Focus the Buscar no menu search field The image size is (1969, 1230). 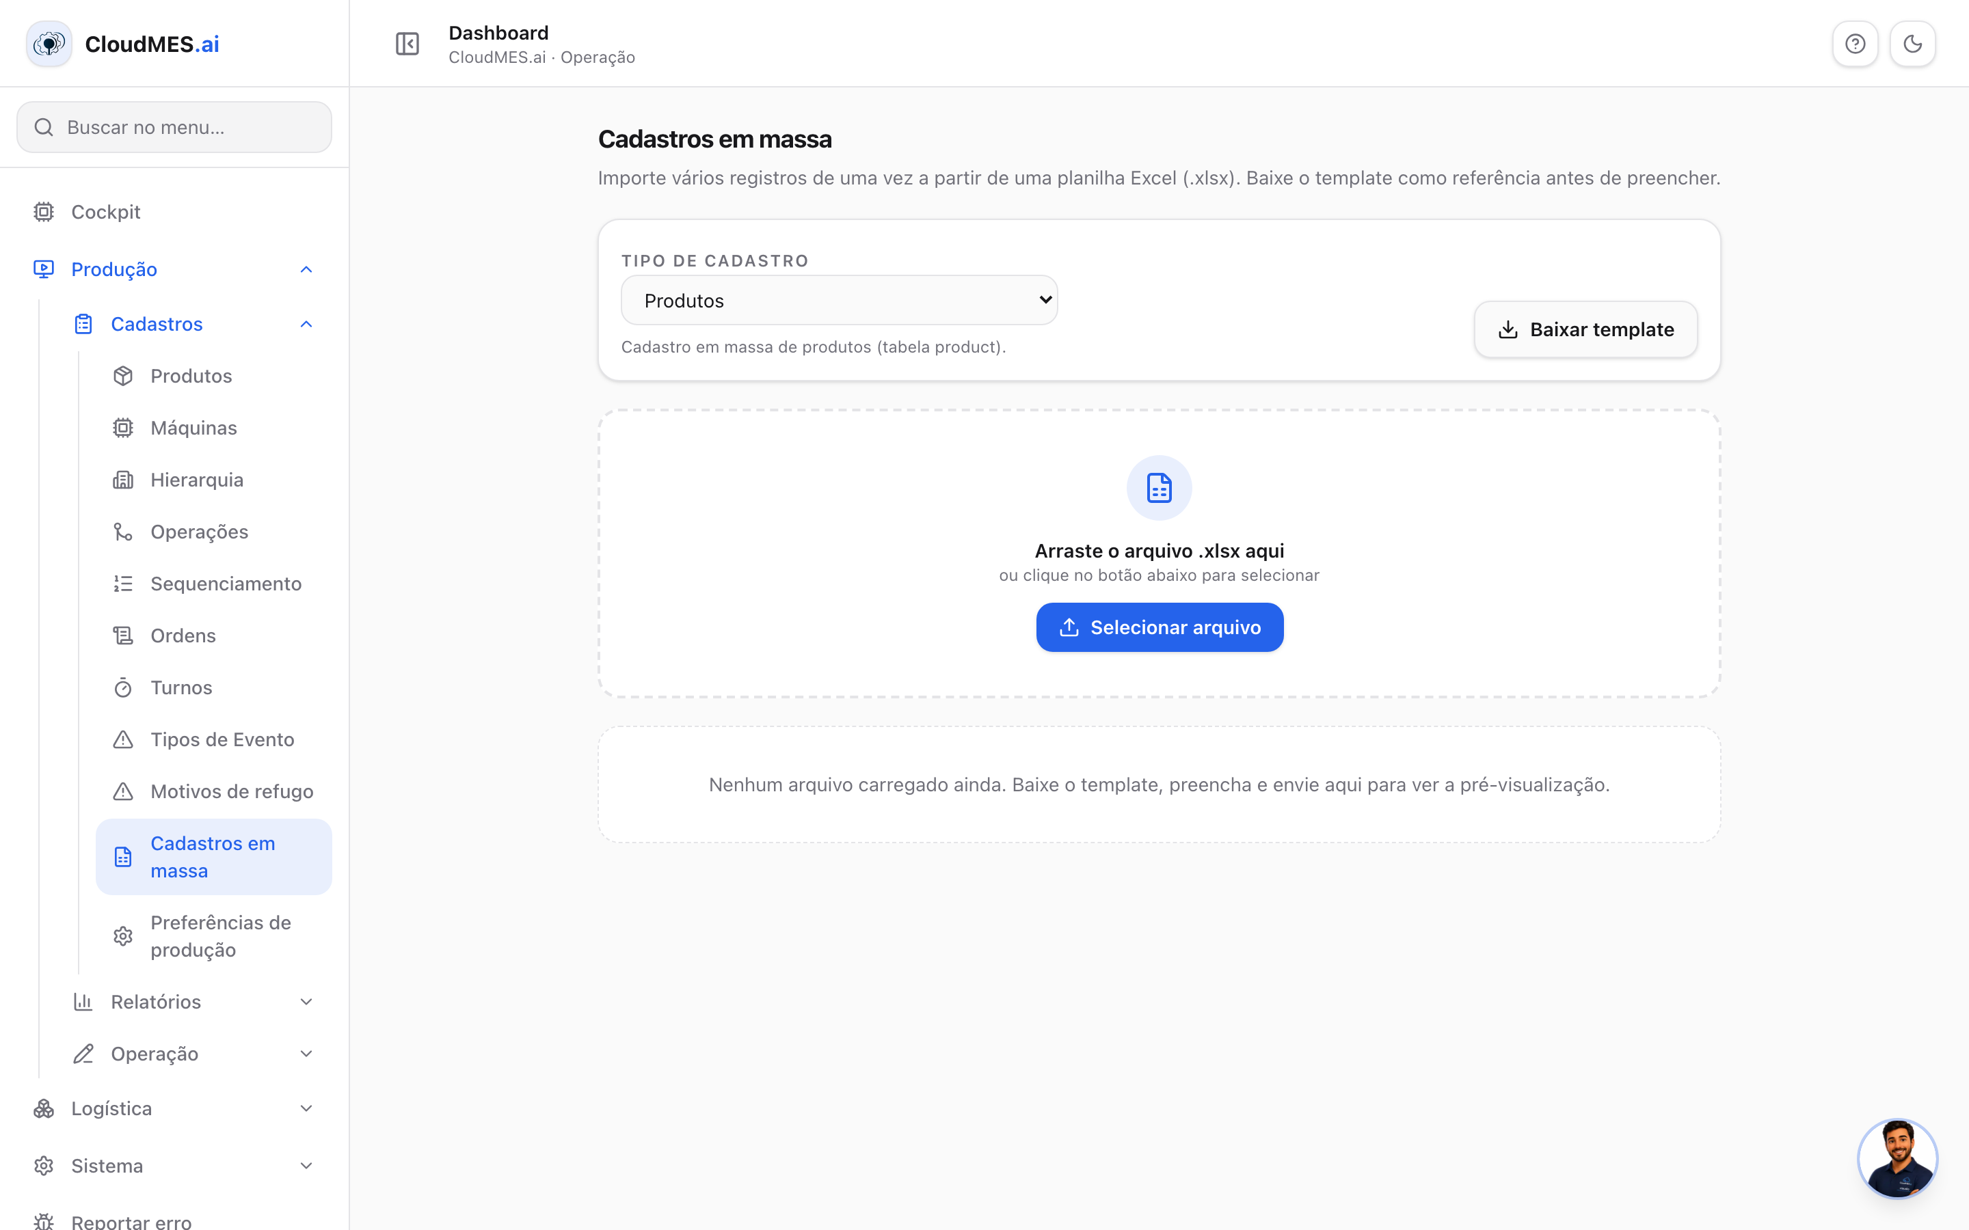(x=174, y=127)
